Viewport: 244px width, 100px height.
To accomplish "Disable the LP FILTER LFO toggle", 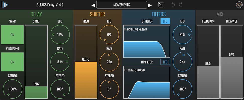I will (165, 21).
